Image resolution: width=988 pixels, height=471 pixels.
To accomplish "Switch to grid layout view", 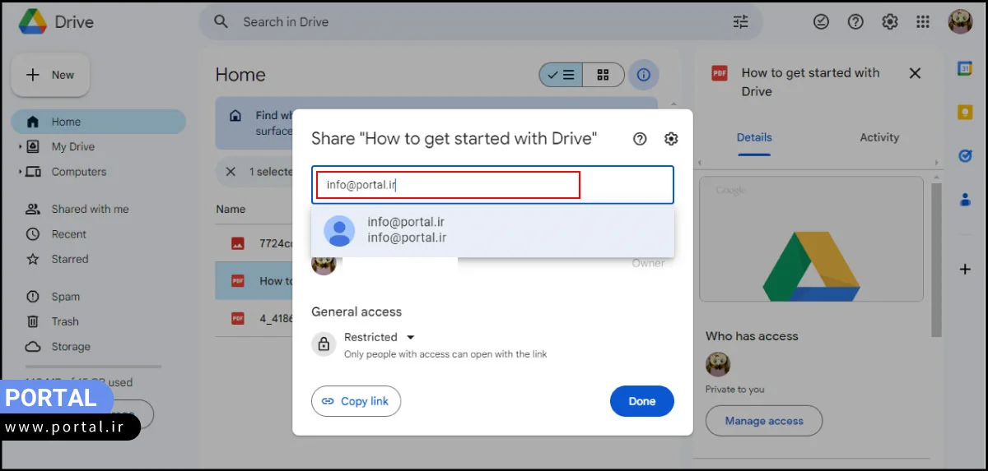I will coord(604,75).
